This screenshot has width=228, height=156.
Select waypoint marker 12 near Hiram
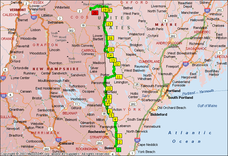coord(117,64)
